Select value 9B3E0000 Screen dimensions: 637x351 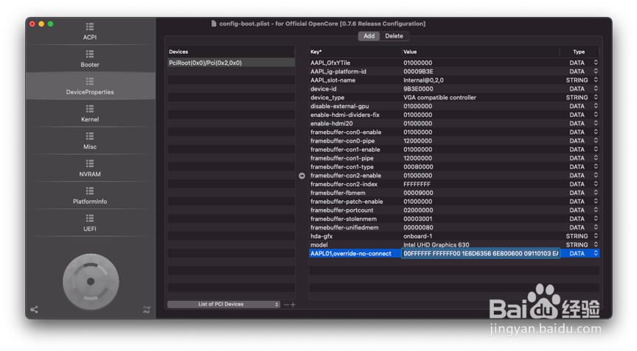click(x=418, y=89)
